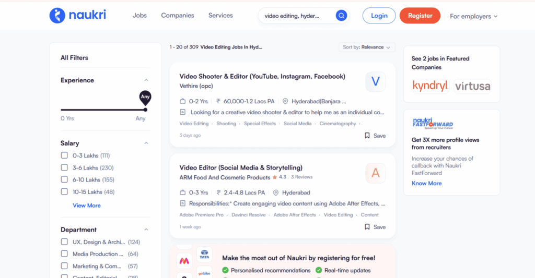
Task: Save the Video Editor Social Media job
Action: [375, 227]
